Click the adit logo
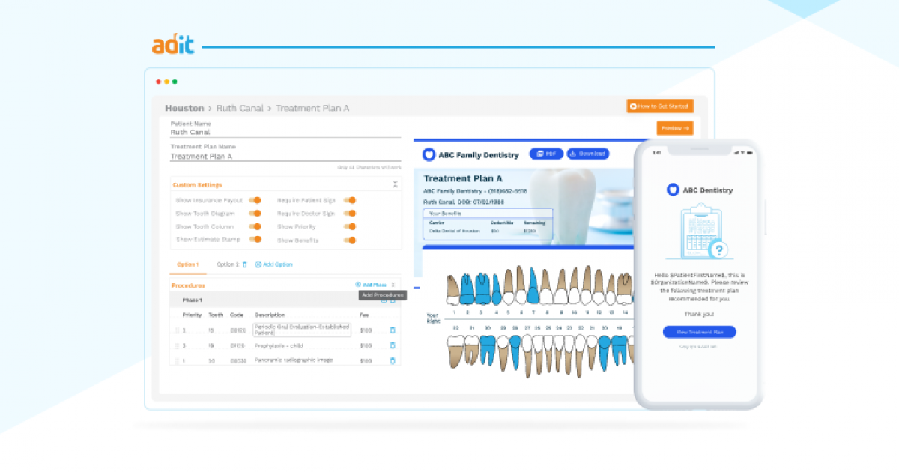 (174, 44)
